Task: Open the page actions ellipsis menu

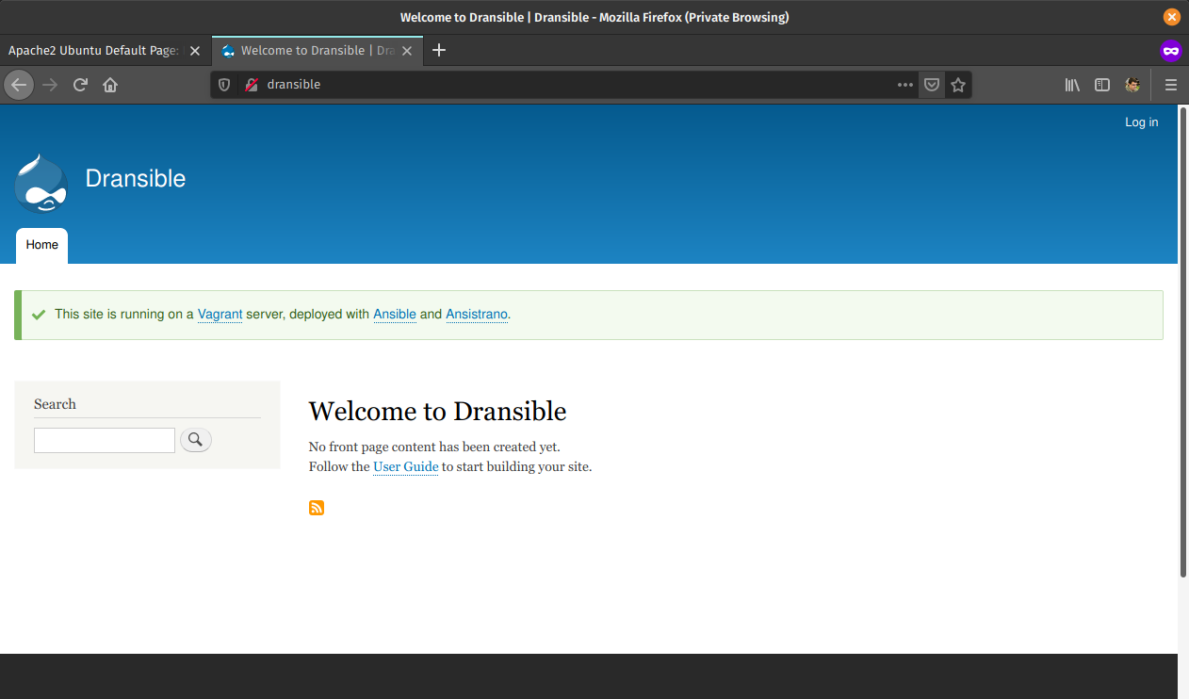Action: point(904,85)
